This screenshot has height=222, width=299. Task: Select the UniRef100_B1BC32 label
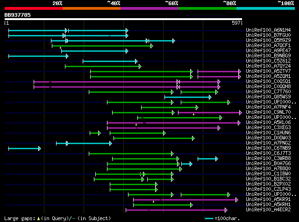pyautogui.click(x=268, y=179)
